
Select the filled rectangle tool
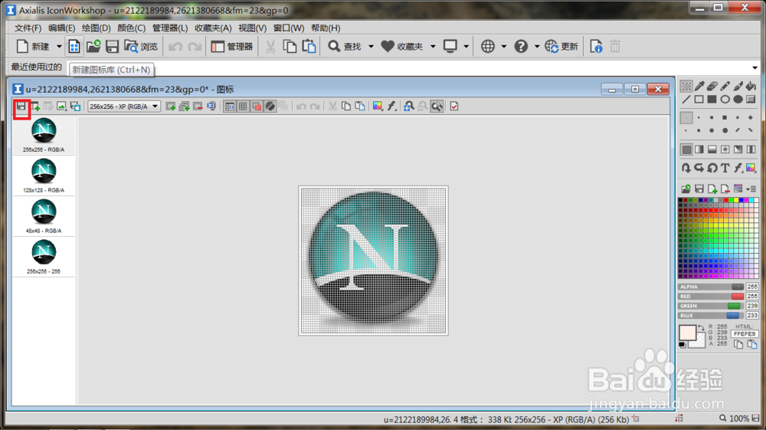tap(712, 99)
